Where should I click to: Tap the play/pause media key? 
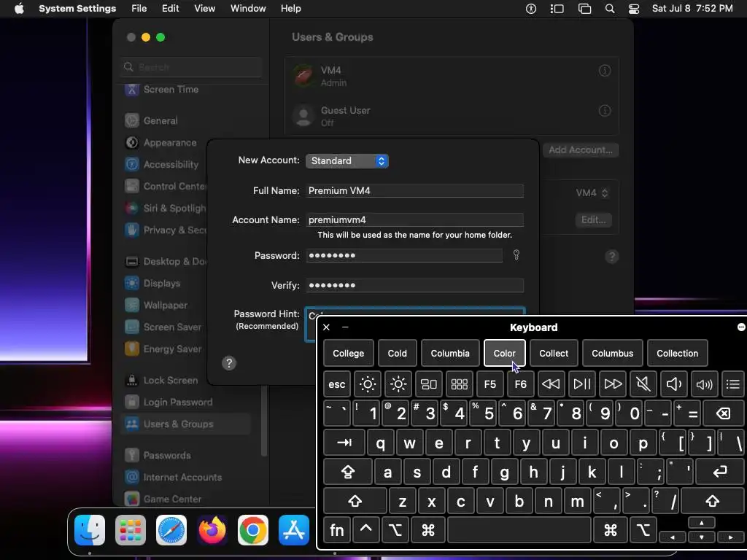pos(581,384)
